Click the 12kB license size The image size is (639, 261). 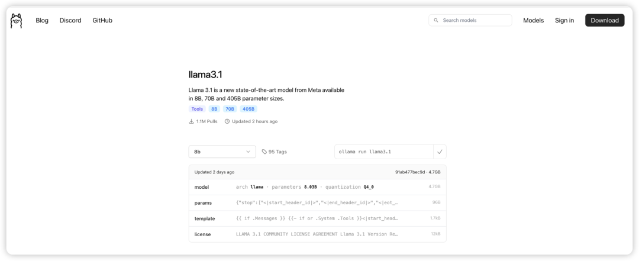435,234
